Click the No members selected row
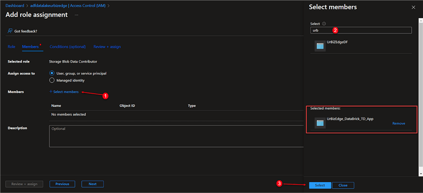This screenshot has width=423, height=193. click(x=176, y=114)
